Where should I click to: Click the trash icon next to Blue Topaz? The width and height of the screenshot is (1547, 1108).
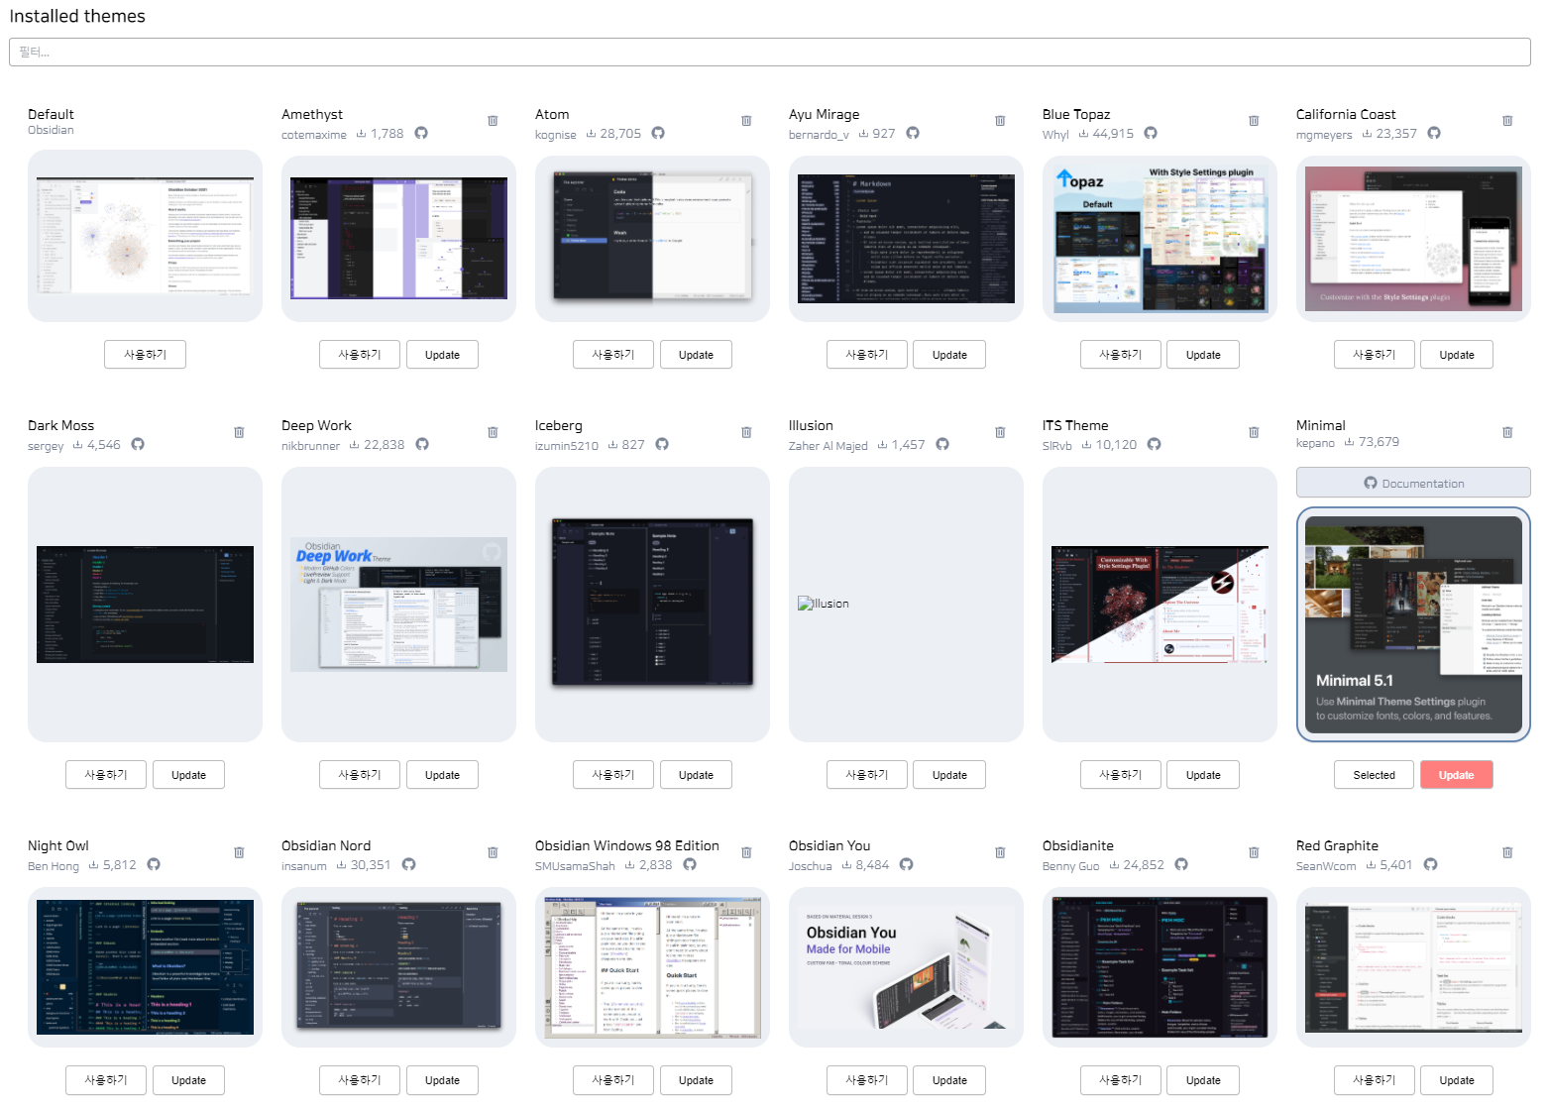click(x=1254, y=121)
